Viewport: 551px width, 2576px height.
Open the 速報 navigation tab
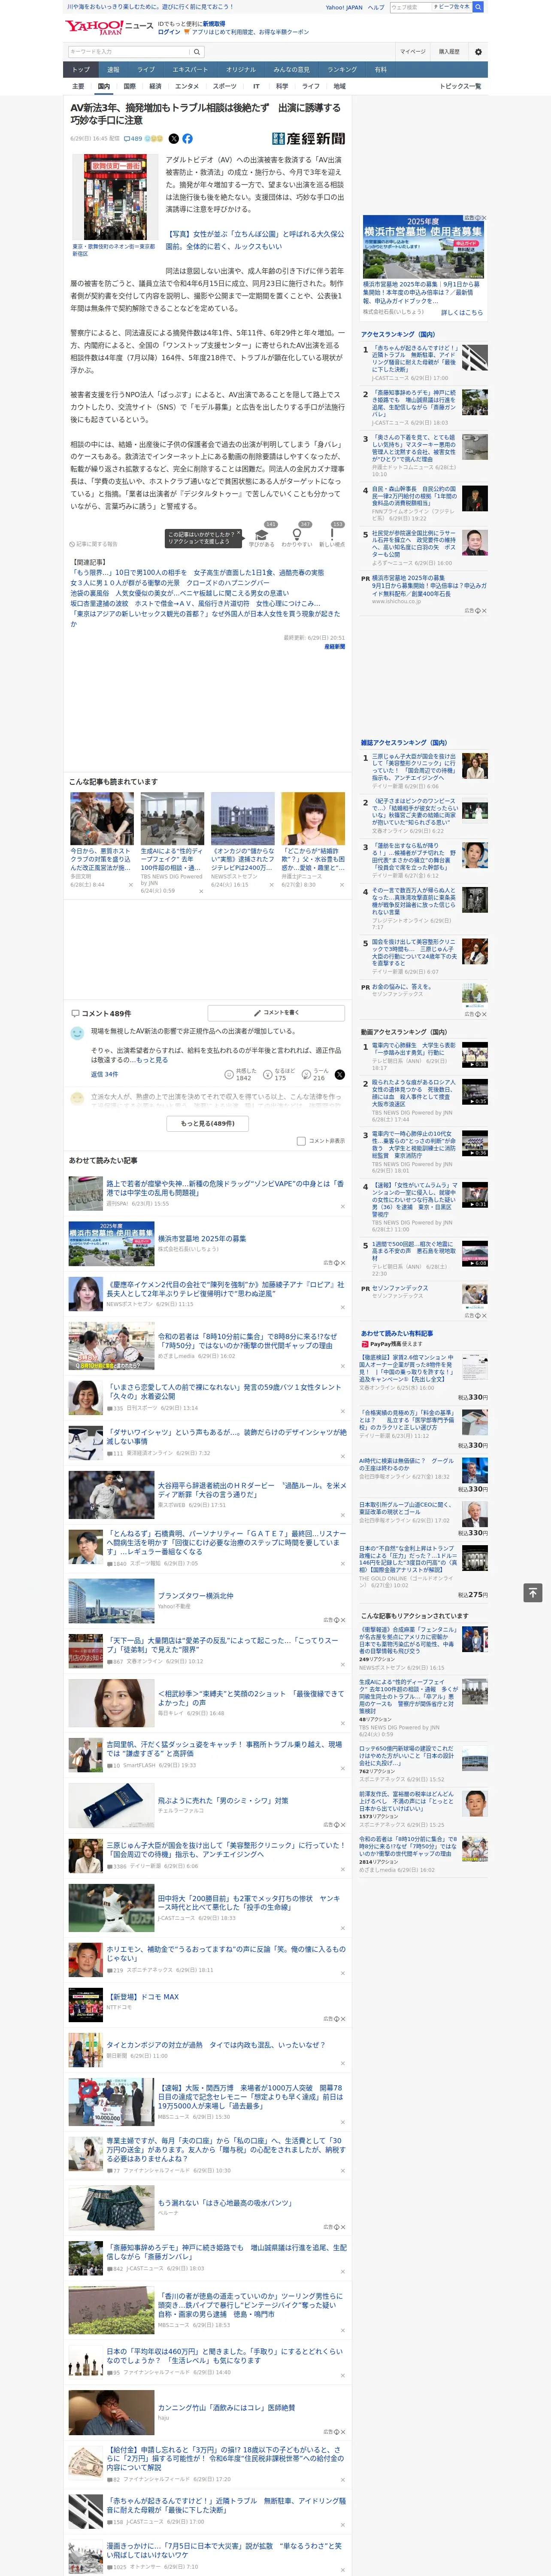[113, 70]
